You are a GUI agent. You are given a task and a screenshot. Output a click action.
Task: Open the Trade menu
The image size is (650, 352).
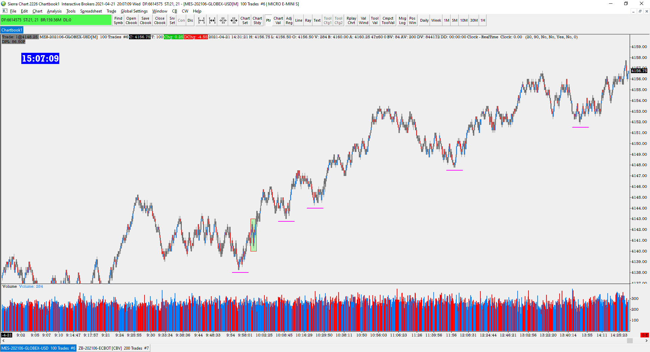pyautogui.click(x=111, y=11)
